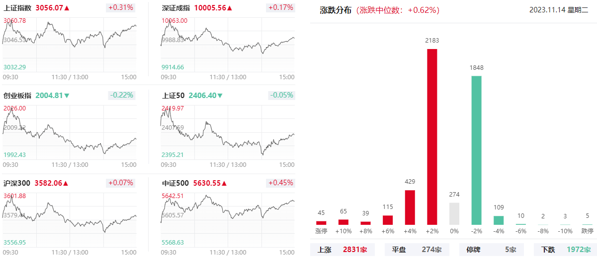Click the red +4% bar with 429

click(x=410, y=207)
